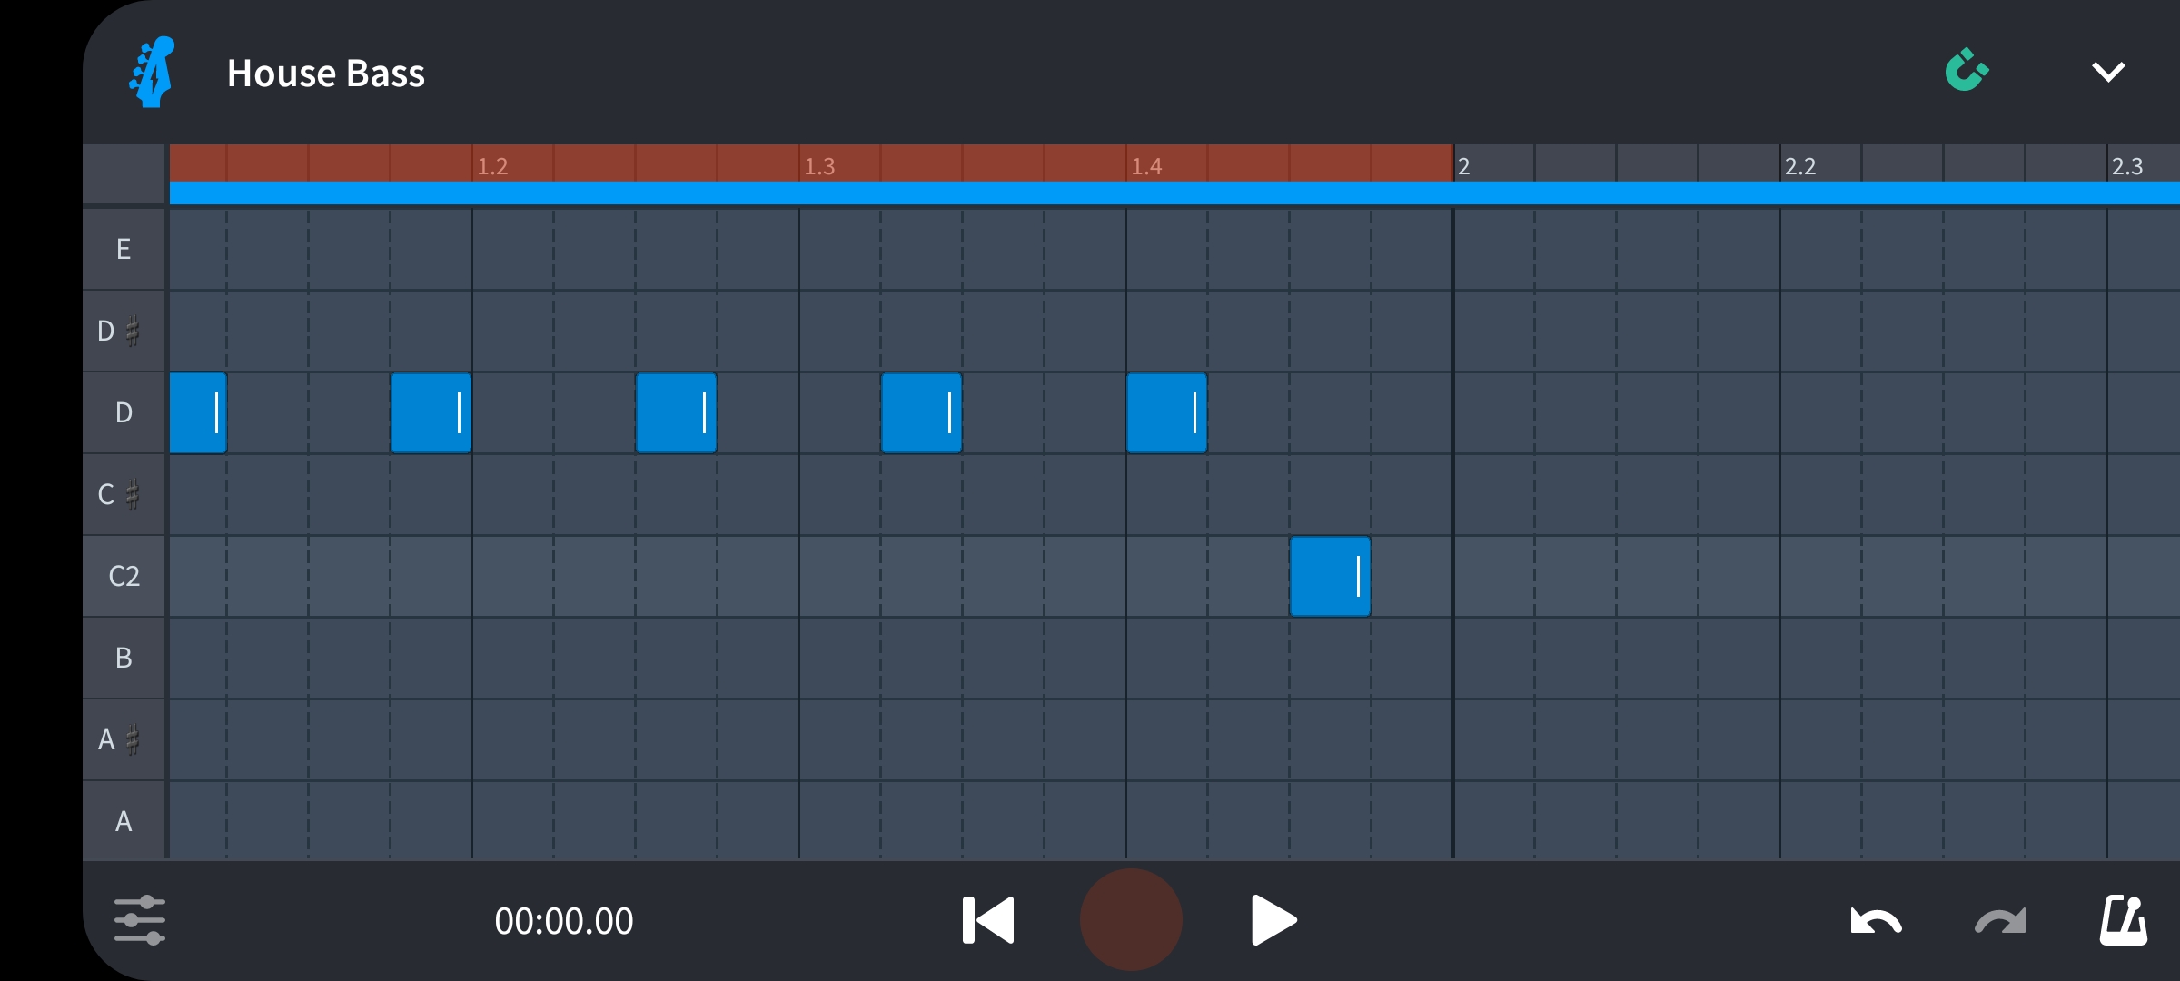This screenshot has width=2180, height=981.
Task: Select the D note between 1.2 and 1.3
Action: tap(676, 412)
